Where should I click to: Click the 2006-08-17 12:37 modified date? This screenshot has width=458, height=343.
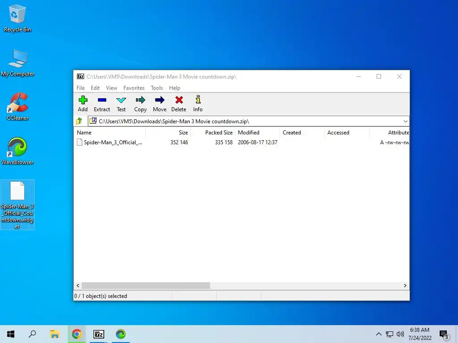[x=258, y=142]
